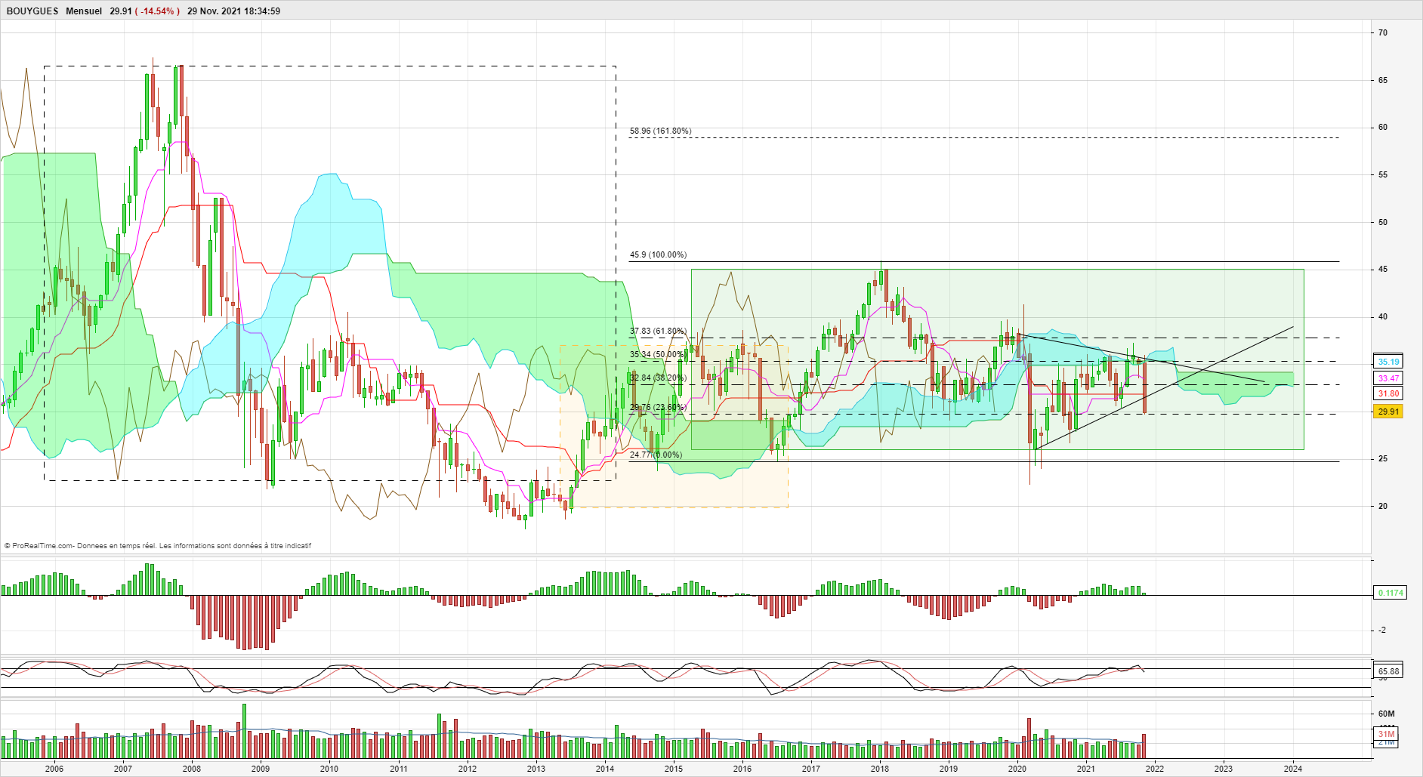This screenshot has height=777, width=1423.
Task: Select the magenta 33.47 price tag
Action: coord(1388,378)
